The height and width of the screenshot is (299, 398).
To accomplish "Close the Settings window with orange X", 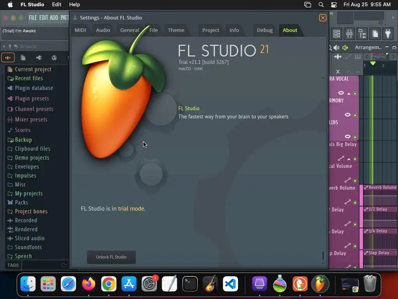I will pos(323,18).
